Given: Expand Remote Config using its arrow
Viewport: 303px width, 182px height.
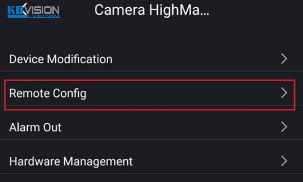Looking at the screenshot, I should pyautogui.click(x=284, y=93).
